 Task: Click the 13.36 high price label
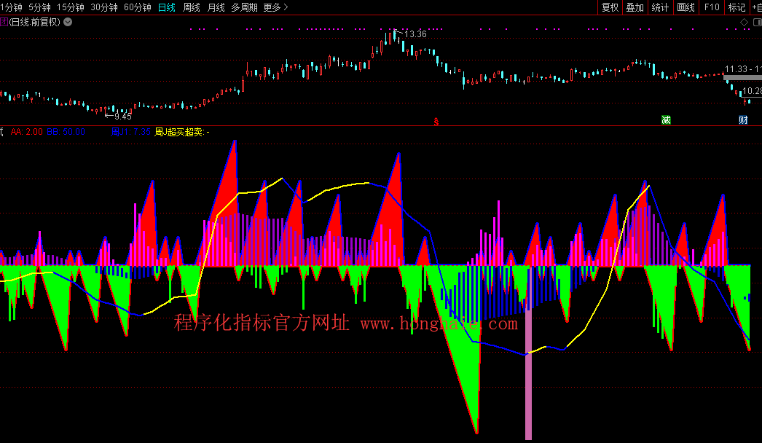tap(416, 34)
